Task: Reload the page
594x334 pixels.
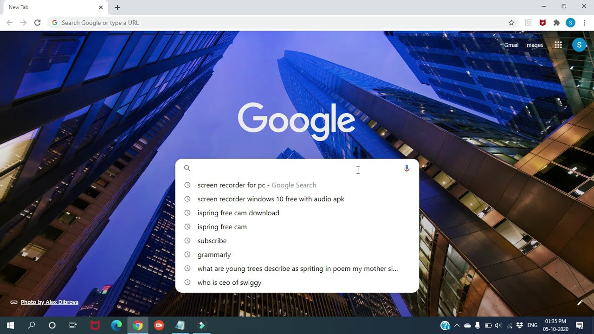Action: (38, 23)
